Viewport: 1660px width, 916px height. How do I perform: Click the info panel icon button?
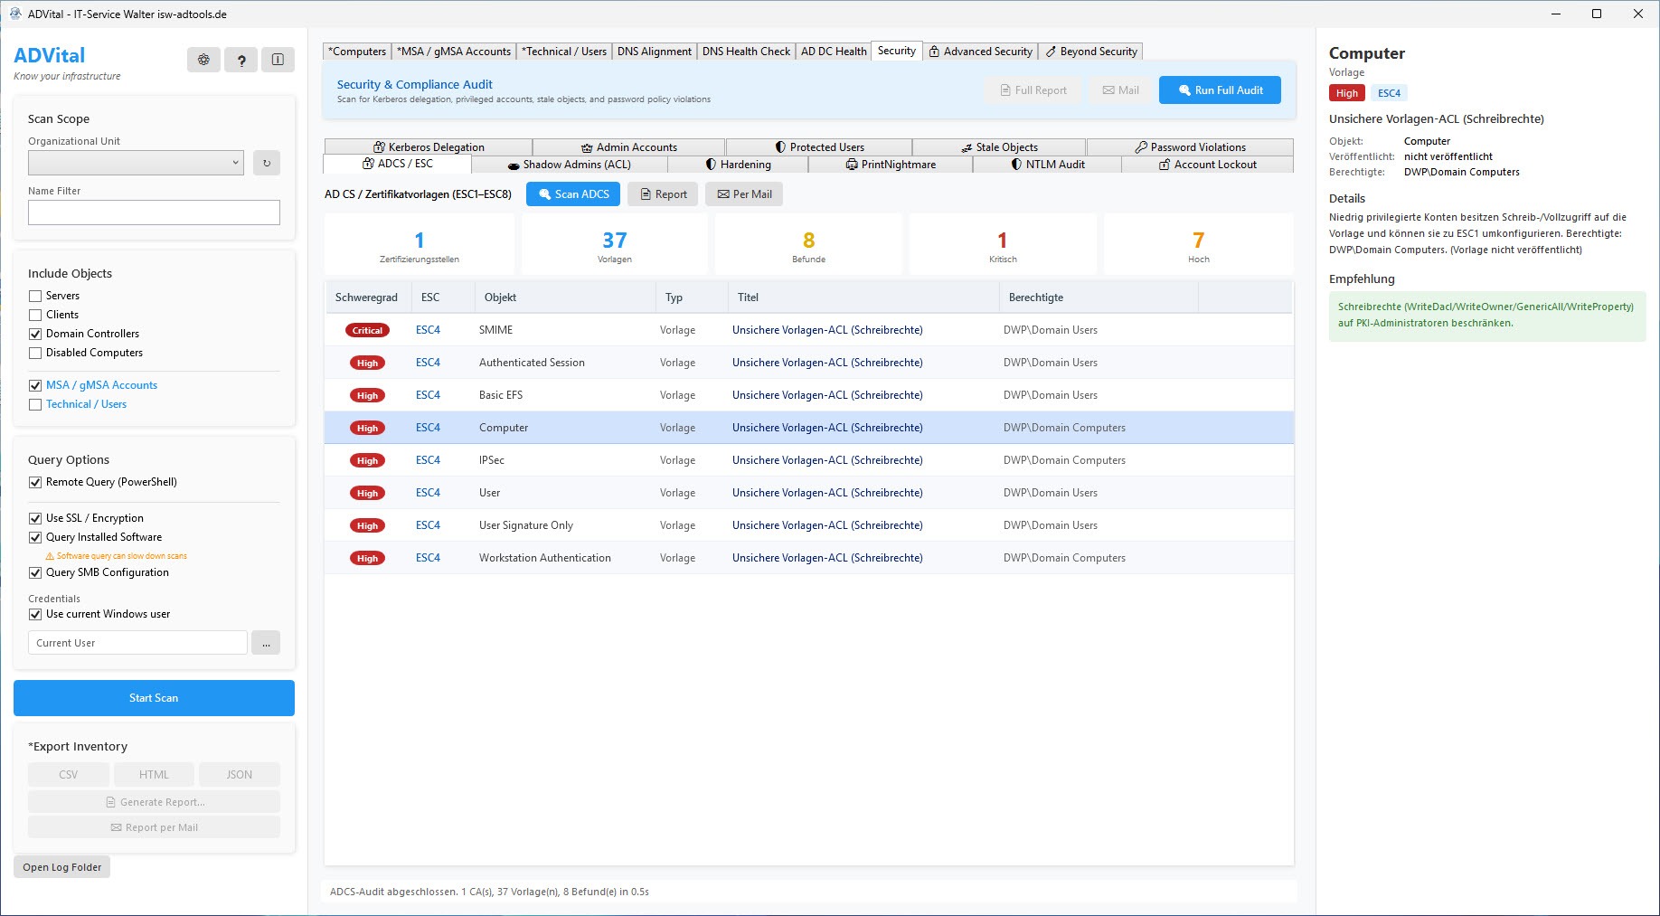point(278,60)
